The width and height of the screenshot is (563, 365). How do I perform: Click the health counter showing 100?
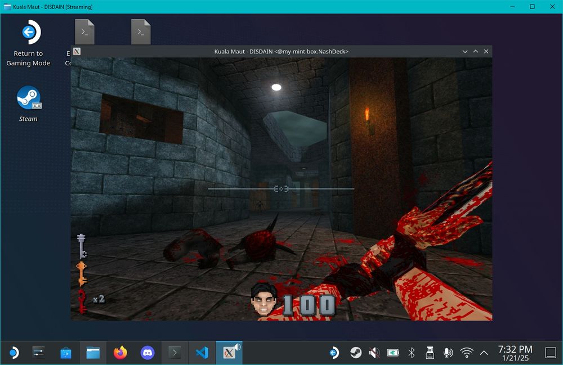click(309, 305)
